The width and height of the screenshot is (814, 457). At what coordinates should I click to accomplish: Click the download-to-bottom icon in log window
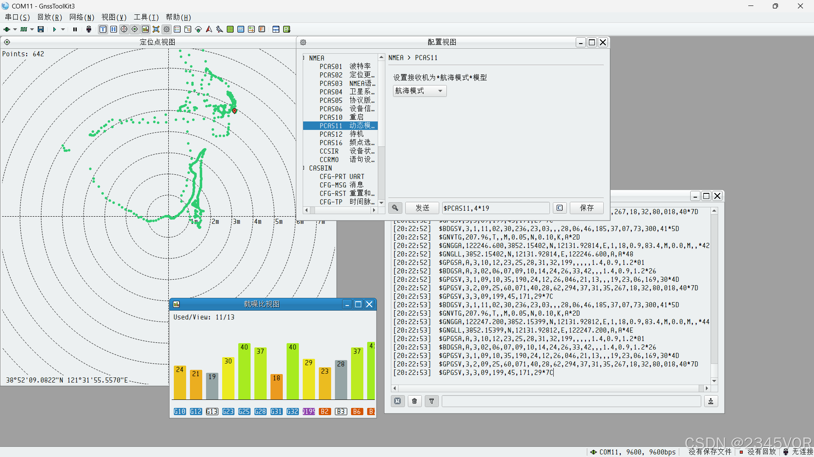[x=711, y=401]
